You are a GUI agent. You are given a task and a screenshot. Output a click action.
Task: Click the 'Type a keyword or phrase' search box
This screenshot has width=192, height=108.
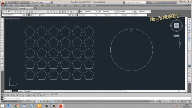(135, 2)
